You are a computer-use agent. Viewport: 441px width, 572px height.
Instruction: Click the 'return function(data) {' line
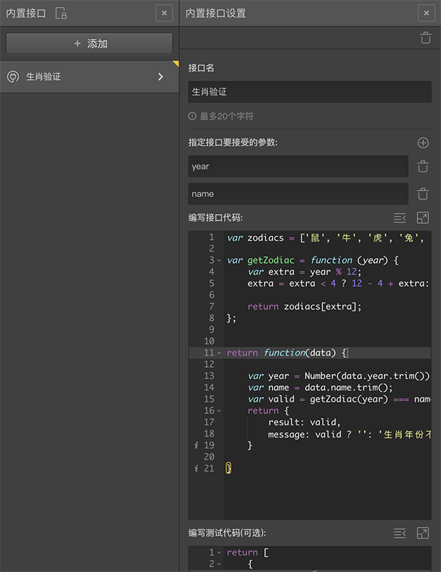(x=286, y=353)
